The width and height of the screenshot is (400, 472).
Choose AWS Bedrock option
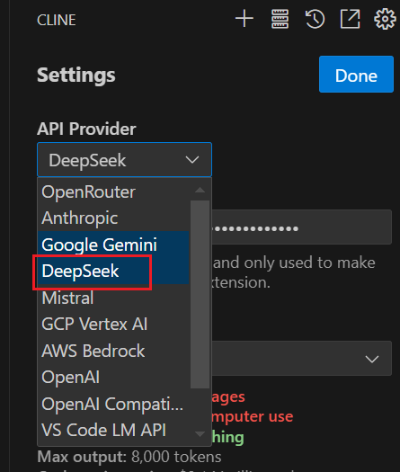click(x=113, y=351)
